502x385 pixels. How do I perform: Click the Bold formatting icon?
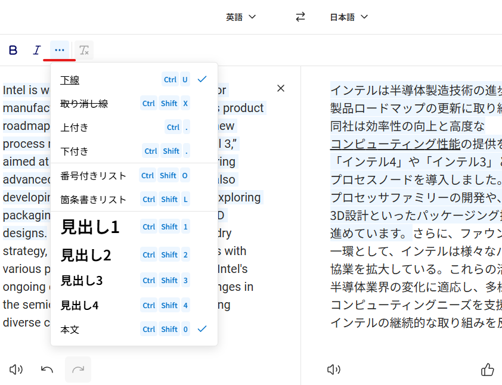13,51
